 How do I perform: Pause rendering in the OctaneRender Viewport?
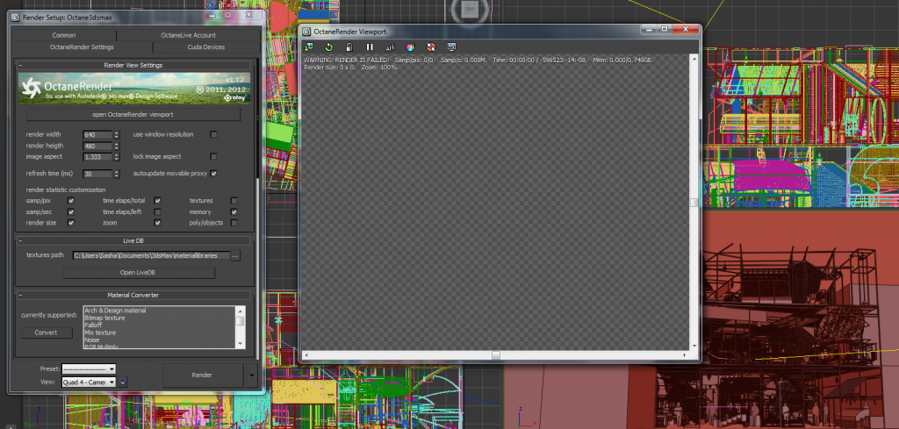[x=370, y=47]
